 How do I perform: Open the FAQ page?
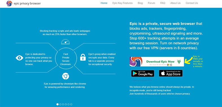point(163,3)
